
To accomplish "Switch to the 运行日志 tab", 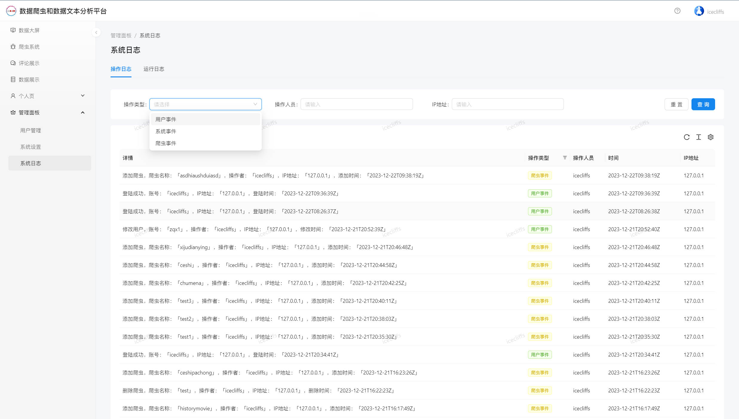I will point(154,69).
